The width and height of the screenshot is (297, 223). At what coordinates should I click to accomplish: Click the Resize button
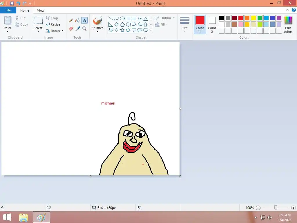pyautogui.click(x=53, y=24)
